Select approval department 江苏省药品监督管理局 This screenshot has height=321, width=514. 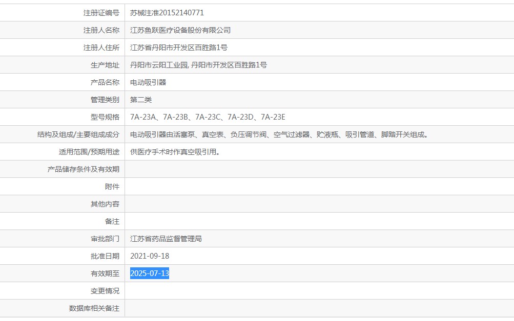click(x=166, y=239)
